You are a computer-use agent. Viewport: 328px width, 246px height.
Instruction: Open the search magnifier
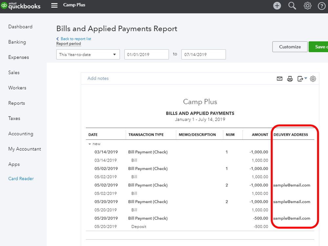click(x=292, y=6)
